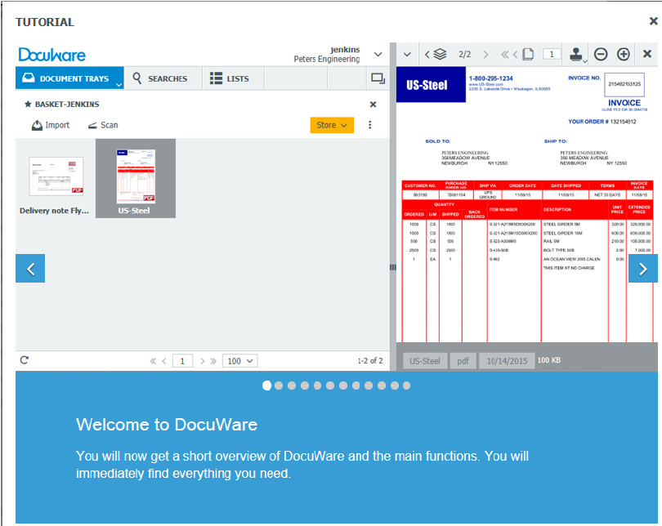Go to next tutorial slide
The width and height of the screenshot is (662, 526).
(x=643, y=268)
